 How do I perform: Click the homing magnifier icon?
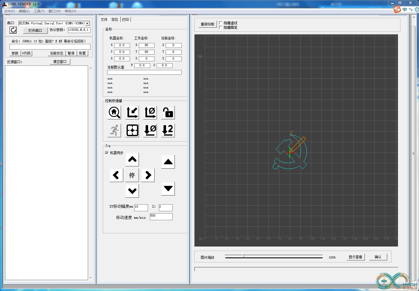pos(114,112)
